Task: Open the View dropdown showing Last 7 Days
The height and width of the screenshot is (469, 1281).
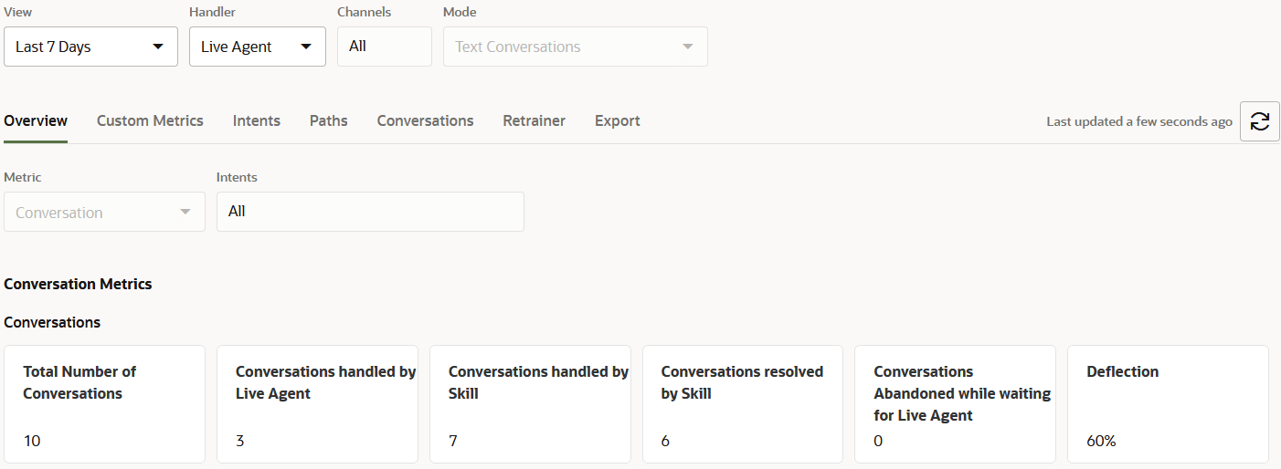Action: [90, 47]
